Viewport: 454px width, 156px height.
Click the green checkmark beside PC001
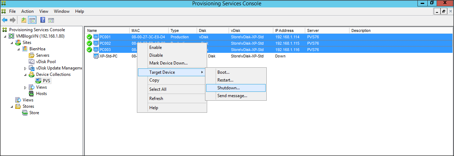coord(89,37)
